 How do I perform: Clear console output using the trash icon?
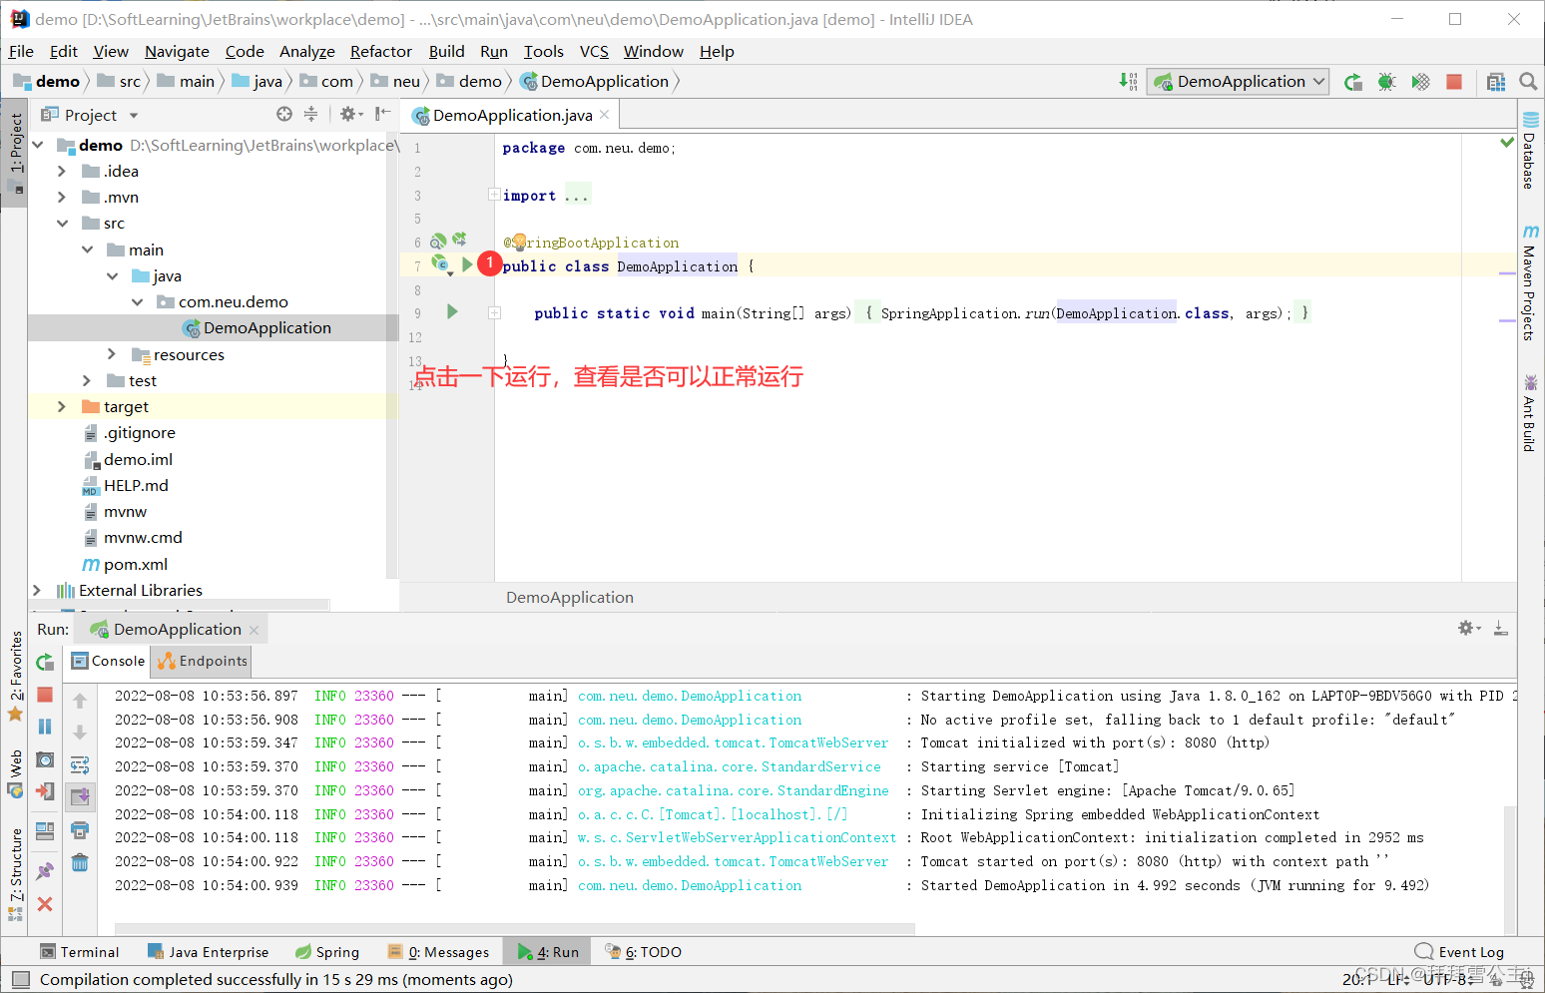coord(80,862)
